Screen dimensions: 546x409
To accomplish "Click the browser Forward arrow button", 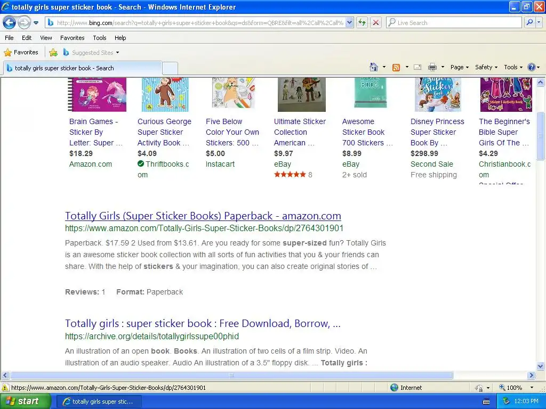I will click(24, 23).
